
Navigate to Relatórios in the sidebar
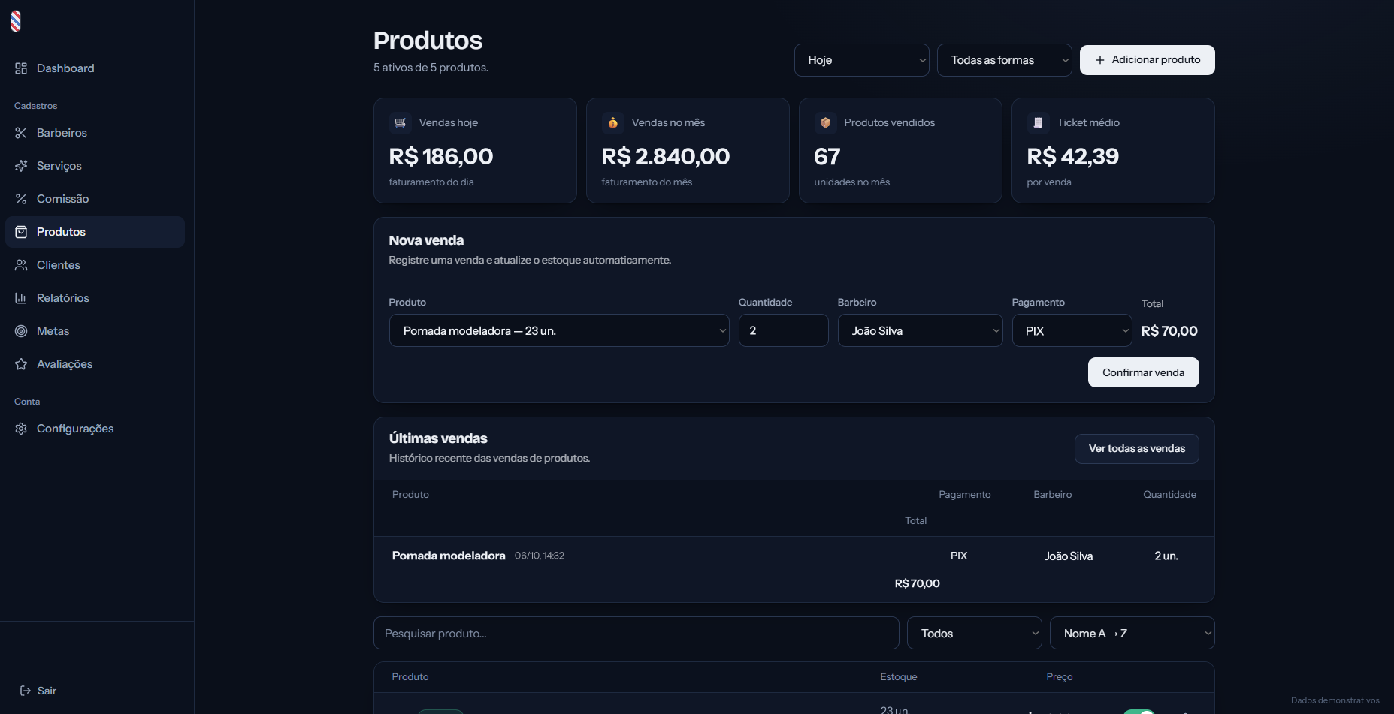tap(95, 298)
